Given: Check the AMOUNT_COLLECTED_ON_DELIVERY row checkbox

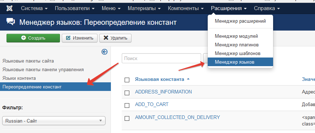Looking at the screenshot, I should coord(127,118).
